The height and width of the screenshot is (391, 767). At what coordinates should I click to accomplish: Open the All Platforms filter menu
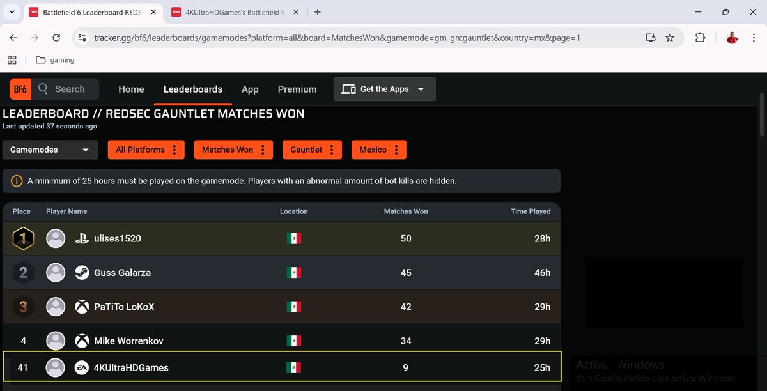[x=146, y=149]
